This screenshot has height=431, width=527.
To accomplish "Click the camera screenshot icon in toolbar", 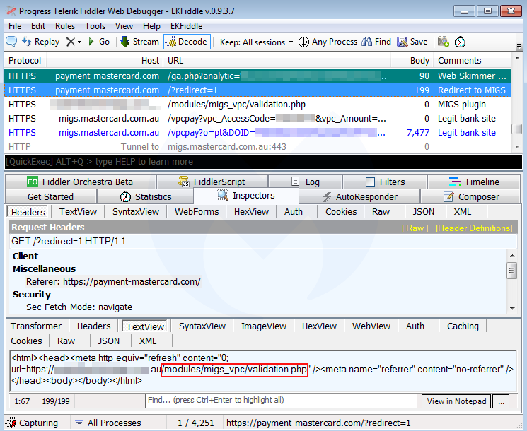I will click(x=444, y=42).
